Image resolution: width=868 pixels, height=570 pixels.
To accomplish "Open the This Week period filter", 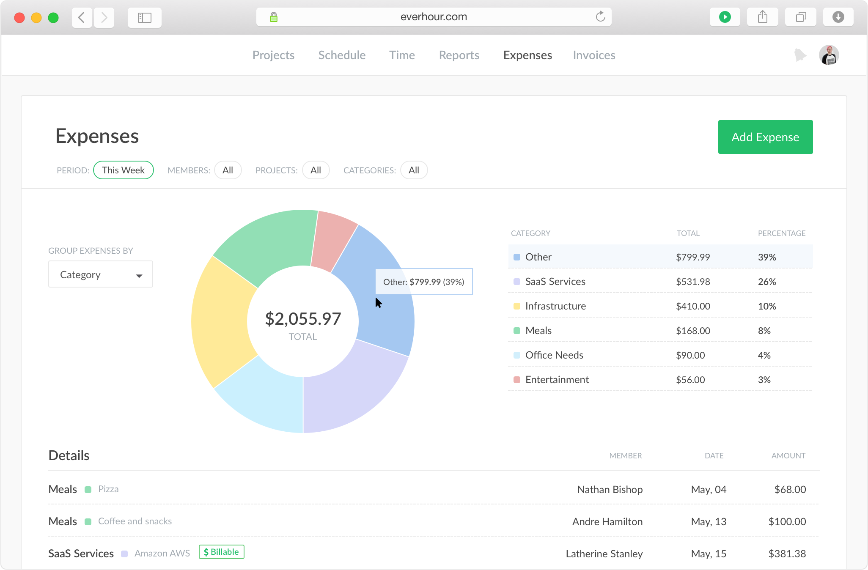I will pos(123,170).
